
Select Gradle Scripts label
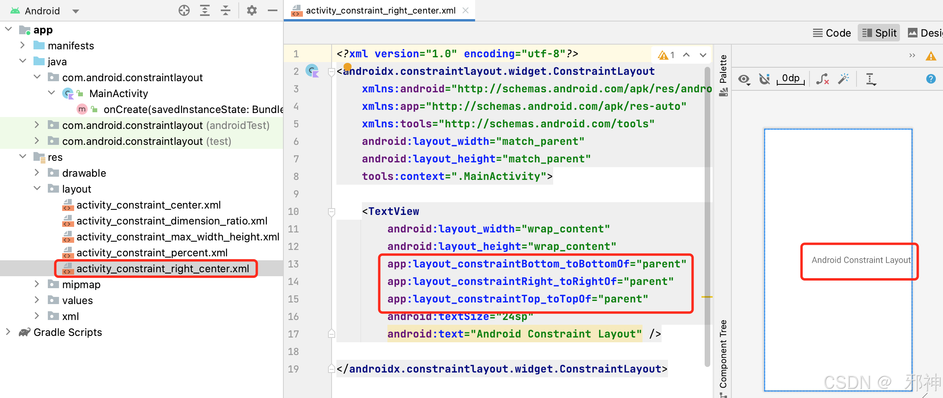point(68,332)
